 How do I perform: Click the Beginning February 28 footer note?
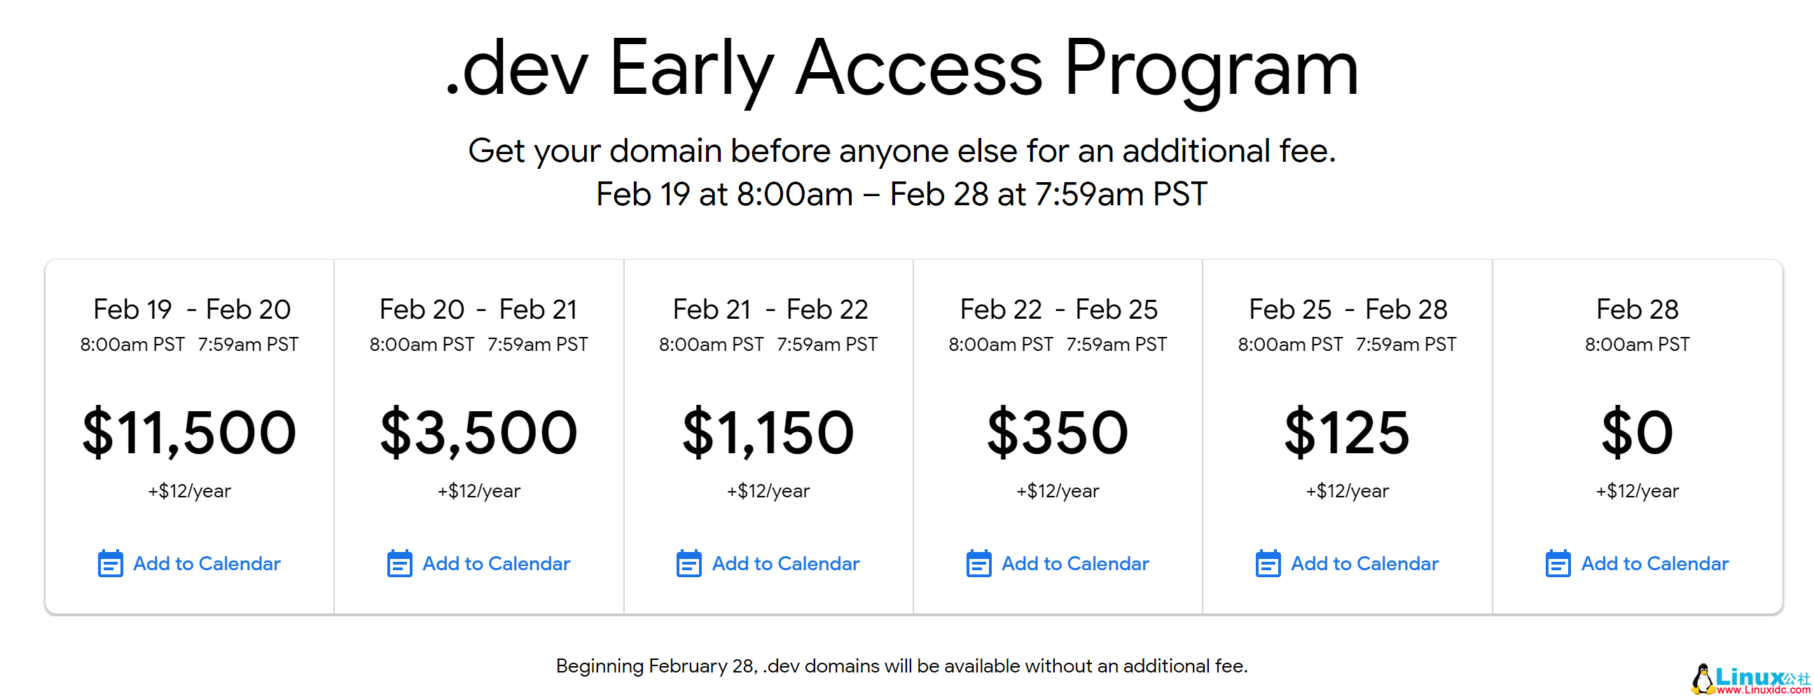[x=901, y=666]
